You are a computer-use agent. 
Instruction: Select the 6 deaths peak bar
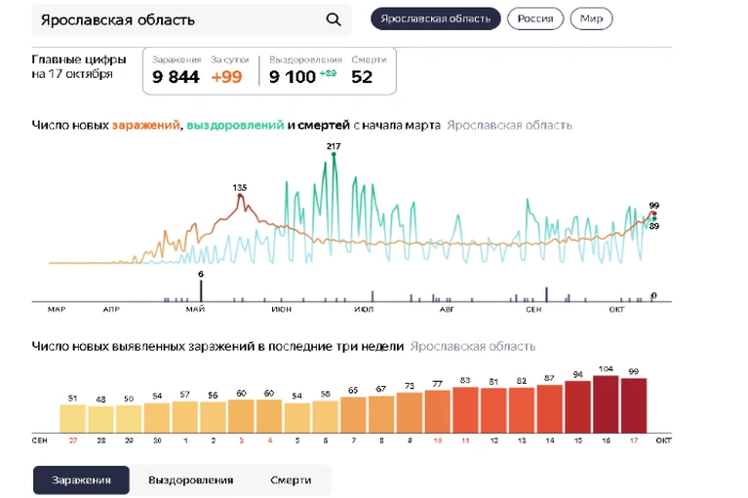click(x=201, y=290)
